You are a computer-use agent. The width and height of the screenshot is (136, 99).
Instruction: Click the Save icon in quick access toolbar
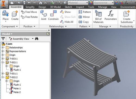pos(24,3)
